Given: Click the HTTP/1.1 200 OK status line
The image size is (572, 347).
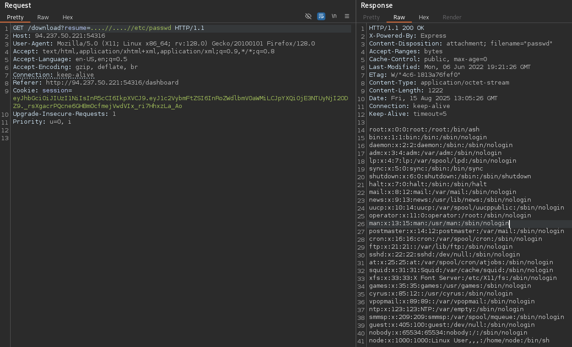Looking at the screenshot, I should (397, 28).
